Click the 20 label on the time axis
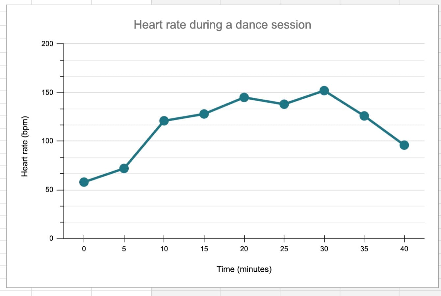441x296 pixels. tap(244, 249)
